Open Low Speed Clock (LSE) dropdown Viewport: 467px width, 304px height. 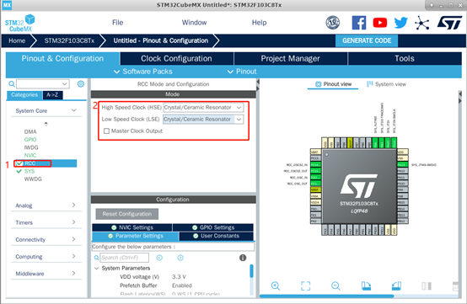(x=203, y=120)
